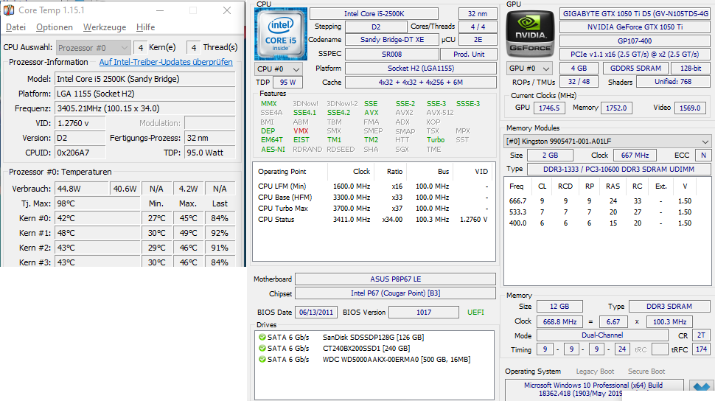Click the TDP value 95.0 Watt
Image resolution: width=715 pixels, height=401 pixels.
pos(210,153)
